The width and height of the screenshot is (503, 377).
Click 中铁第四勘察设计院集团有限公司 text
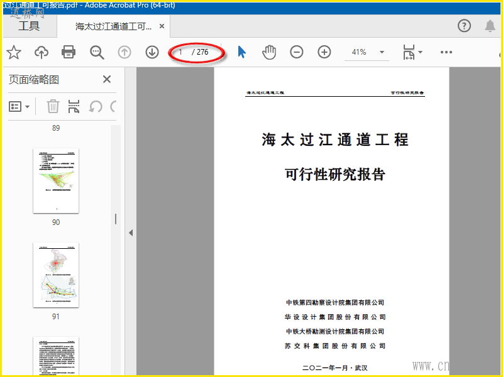[335, 302]
